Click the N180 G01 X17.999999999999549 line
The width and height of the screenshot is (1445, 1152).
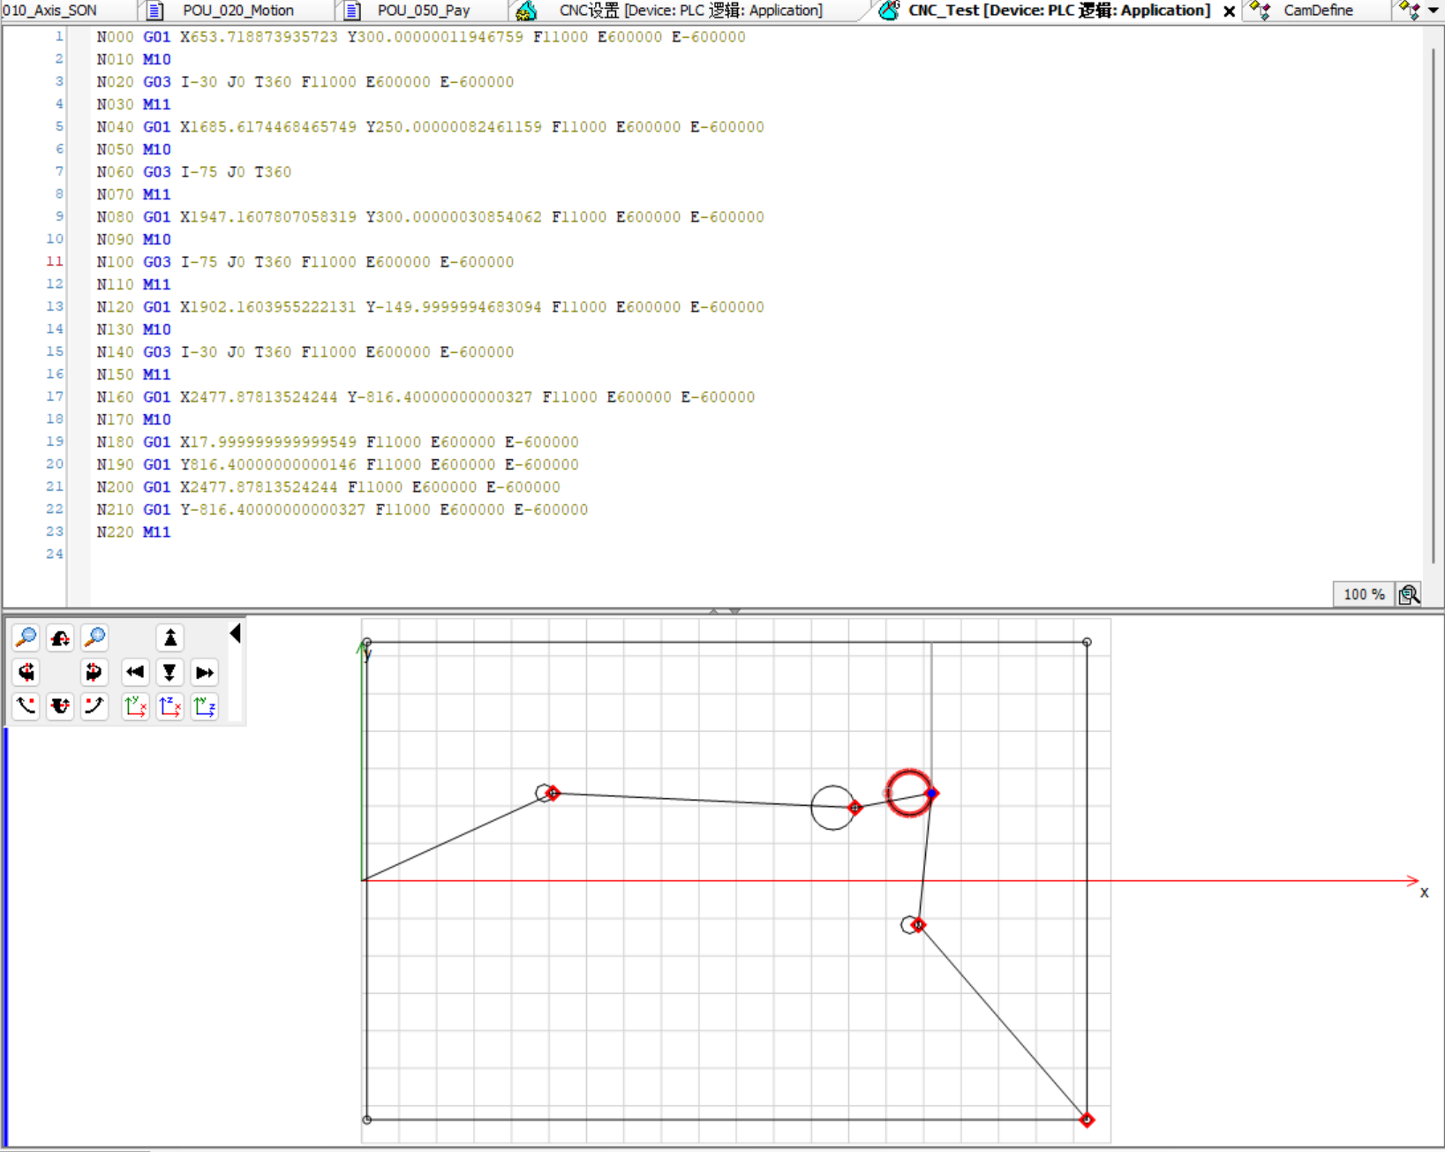337,442
